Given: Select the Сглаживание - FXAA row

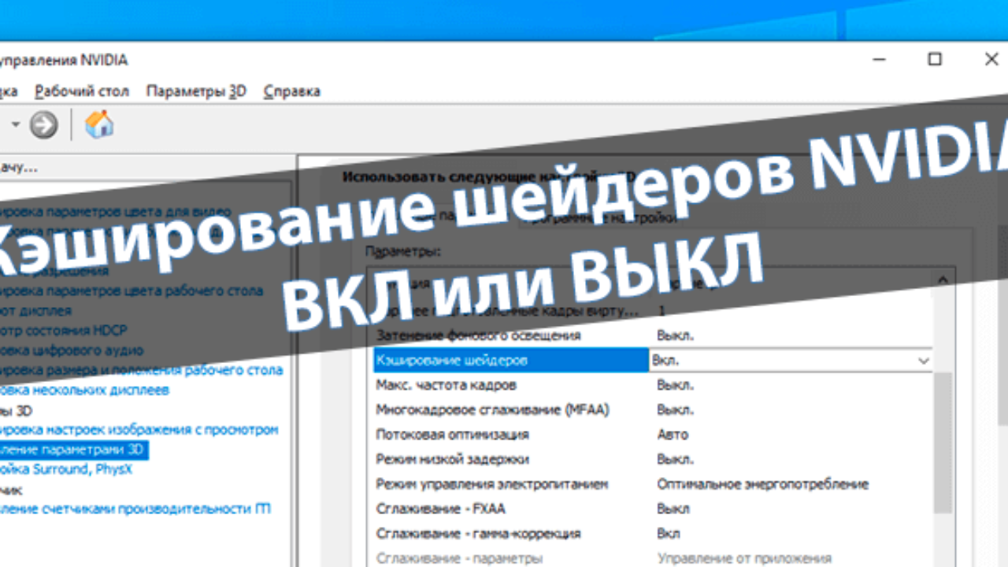Looking at the screenshot, I should [653, 509].
